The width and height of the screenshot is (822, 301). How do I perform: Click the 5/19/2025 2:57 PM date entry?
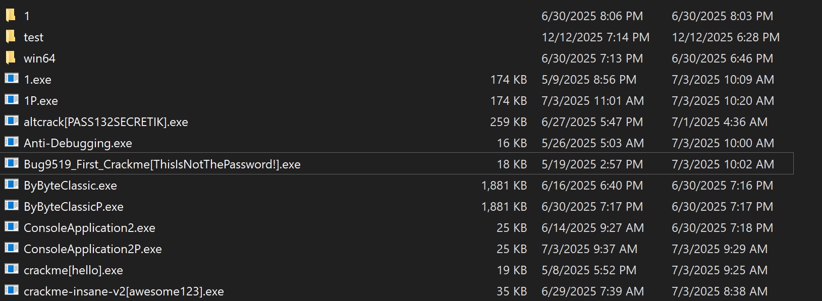pos(592,164)
